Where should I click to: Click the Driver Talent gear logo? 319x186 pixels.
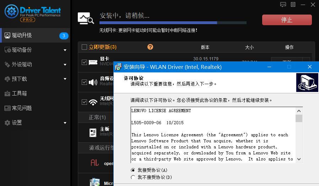coord(11,11)
